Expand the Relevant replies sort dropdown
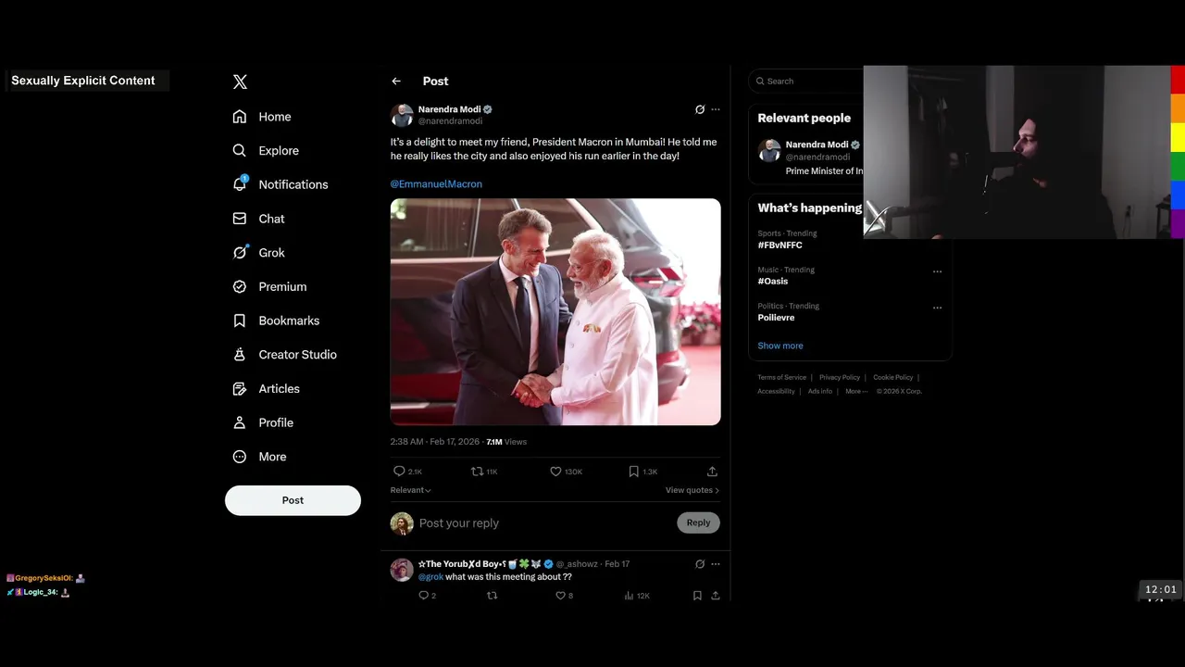This screenshot has width=1185, height=667. 411,490
